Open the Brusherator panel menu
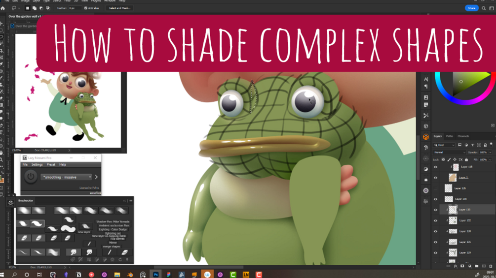The image size is (496, 278). [131, 200]
